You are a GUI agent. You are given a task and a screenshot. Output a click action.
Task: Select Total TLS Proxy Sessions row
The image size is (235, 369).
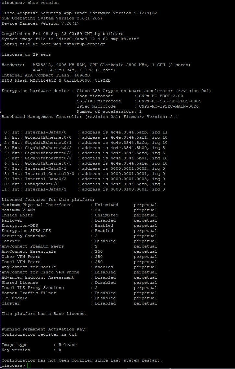coord(79,288)
